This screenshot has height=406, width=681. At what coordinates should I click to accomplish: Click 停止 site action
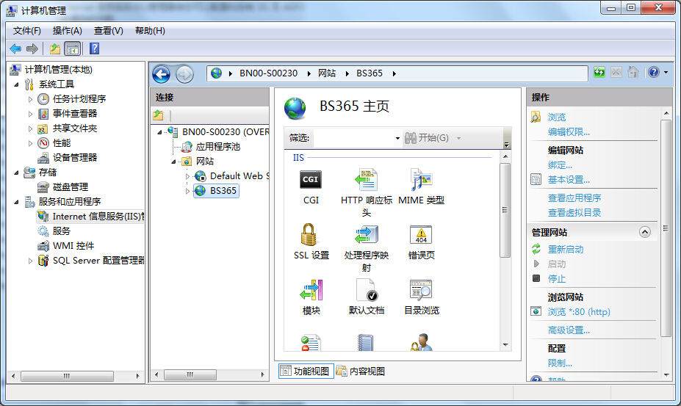pos(557,279)
